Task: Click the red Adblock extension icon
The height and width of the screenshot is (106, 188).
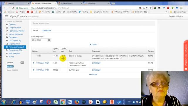Action: click(x=168, y=8)
